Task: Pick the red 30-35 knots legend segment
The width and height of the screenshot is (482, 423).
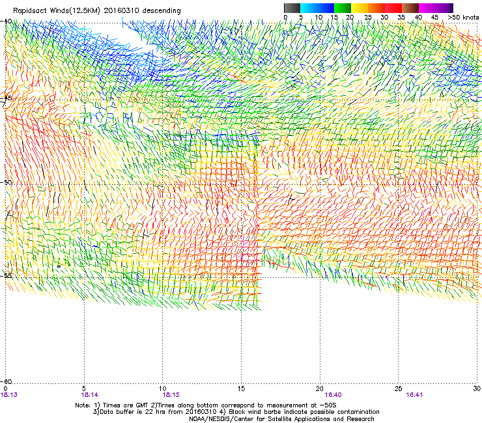Action: 393,8
